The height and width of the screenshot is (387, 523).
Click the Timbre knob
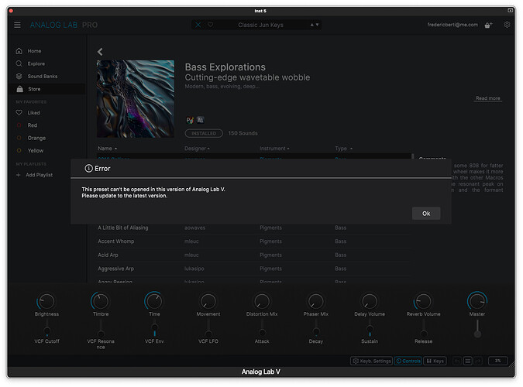tap(101, 301)
